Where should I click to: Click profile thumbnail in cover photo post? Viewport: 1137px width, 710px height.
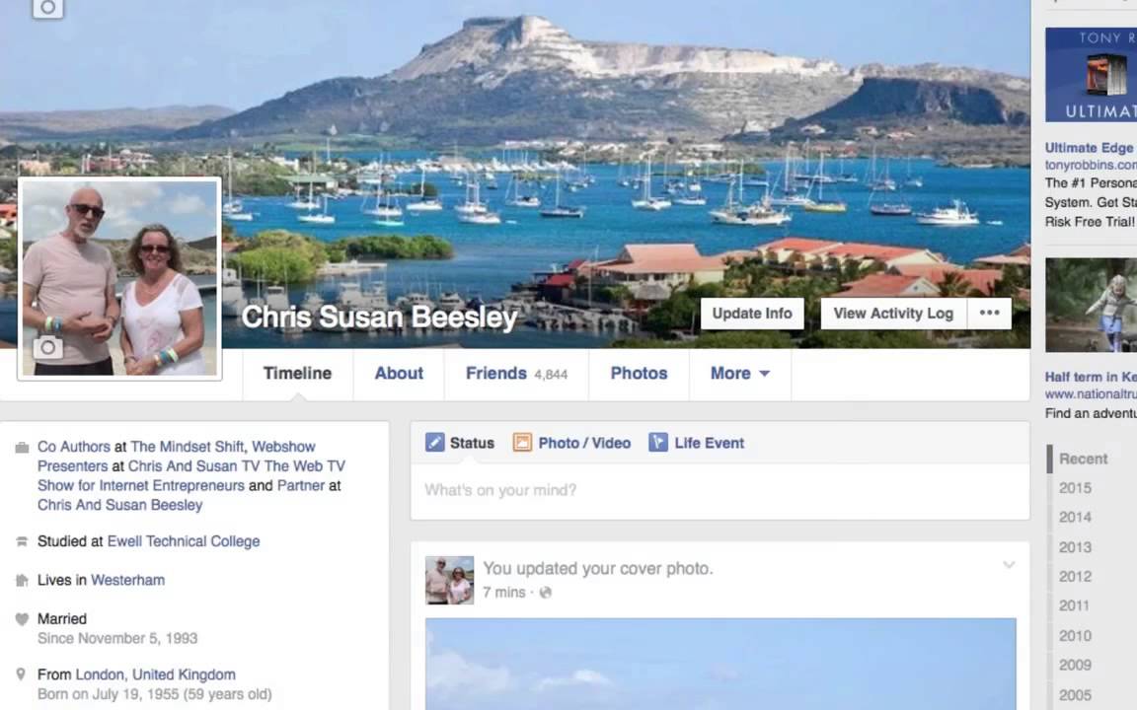point(450,580)
